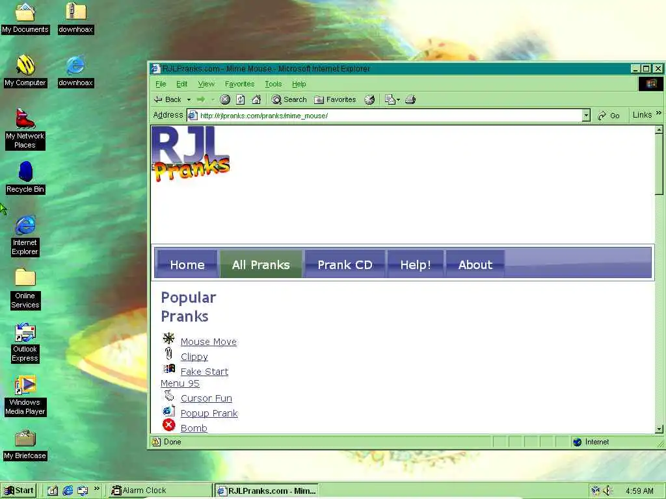The image size is (666, 499).
Task: Open the View menu
Action: coord(206,84)
